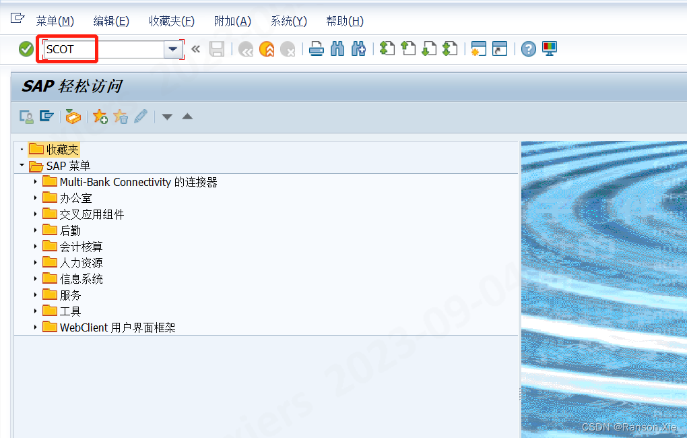Click the Back navigation icon
The image size is (687, 438).
246,49
